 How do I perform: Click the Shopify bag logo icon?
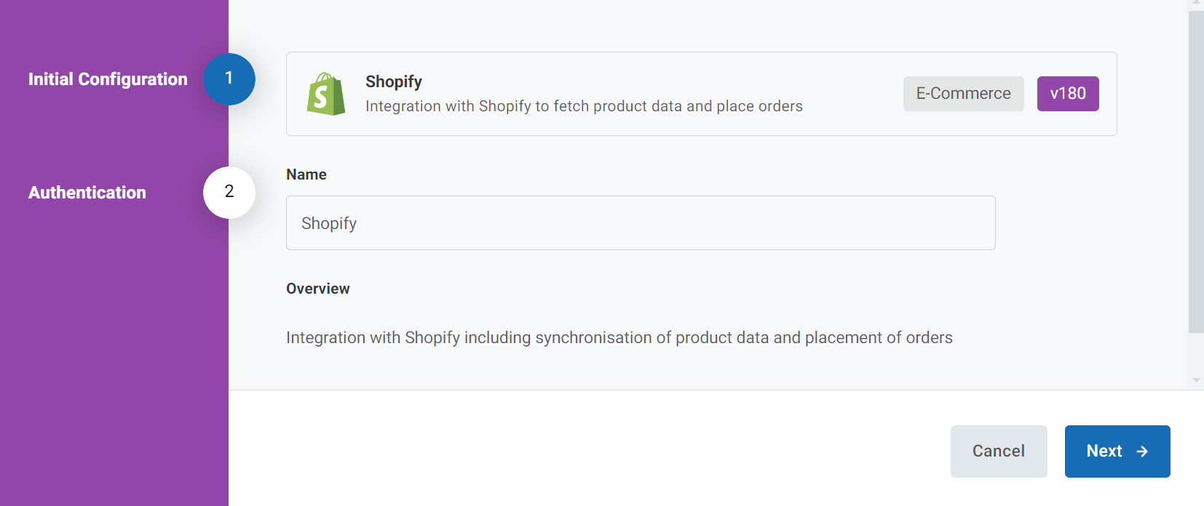click(326, 94)
